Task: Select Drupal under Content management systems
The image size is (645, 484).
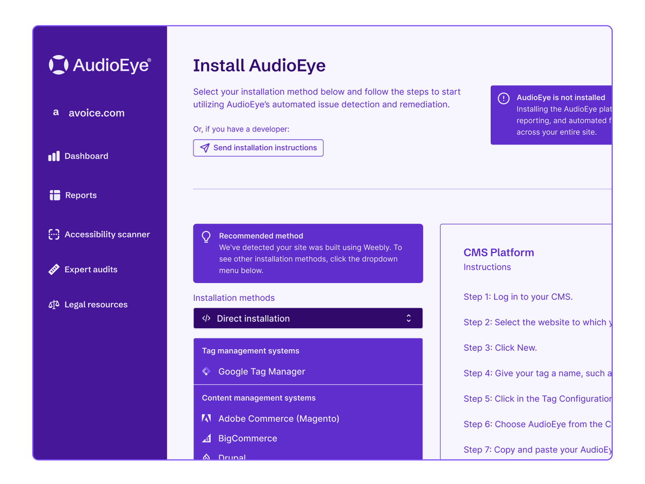Action: coord(232,457)
